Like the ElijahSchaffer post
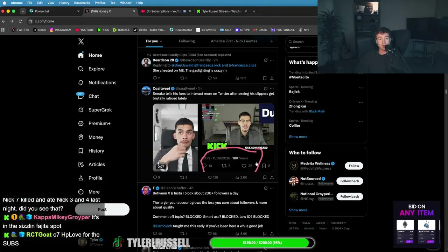The height and width of the screenshot is (252, 448). point(210,233)
